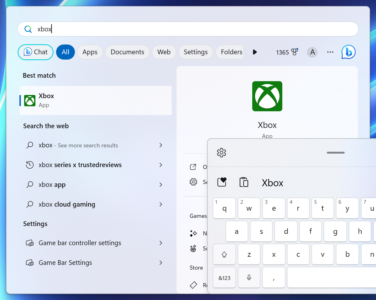Image resolution: width=376 pixels, height=300 pixels.
Task: Click the search magnifier icon in search box
Action: [28, 29]
